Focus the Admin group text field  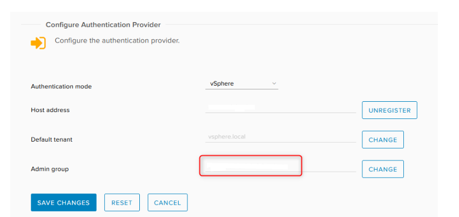click(x=280, y=166)
